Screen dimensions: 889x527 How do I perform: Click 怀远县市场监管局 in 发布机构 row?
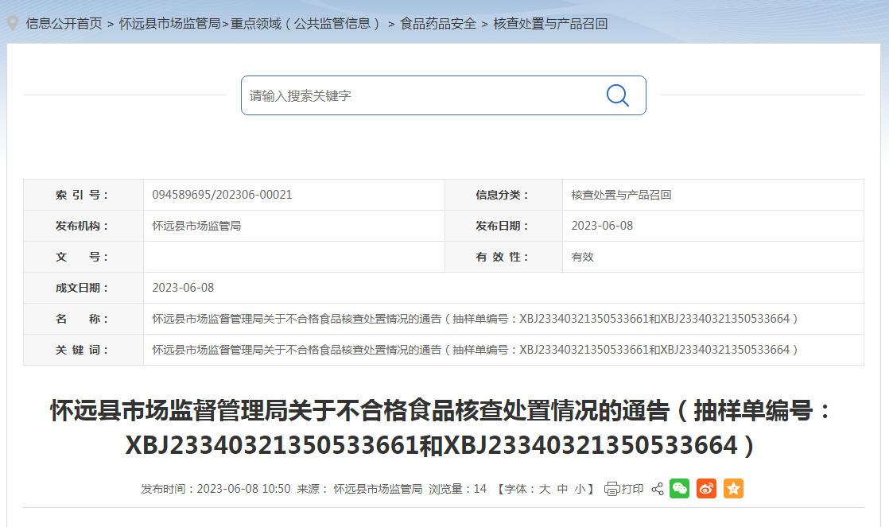pyautogui.click(x=196, y=226)
